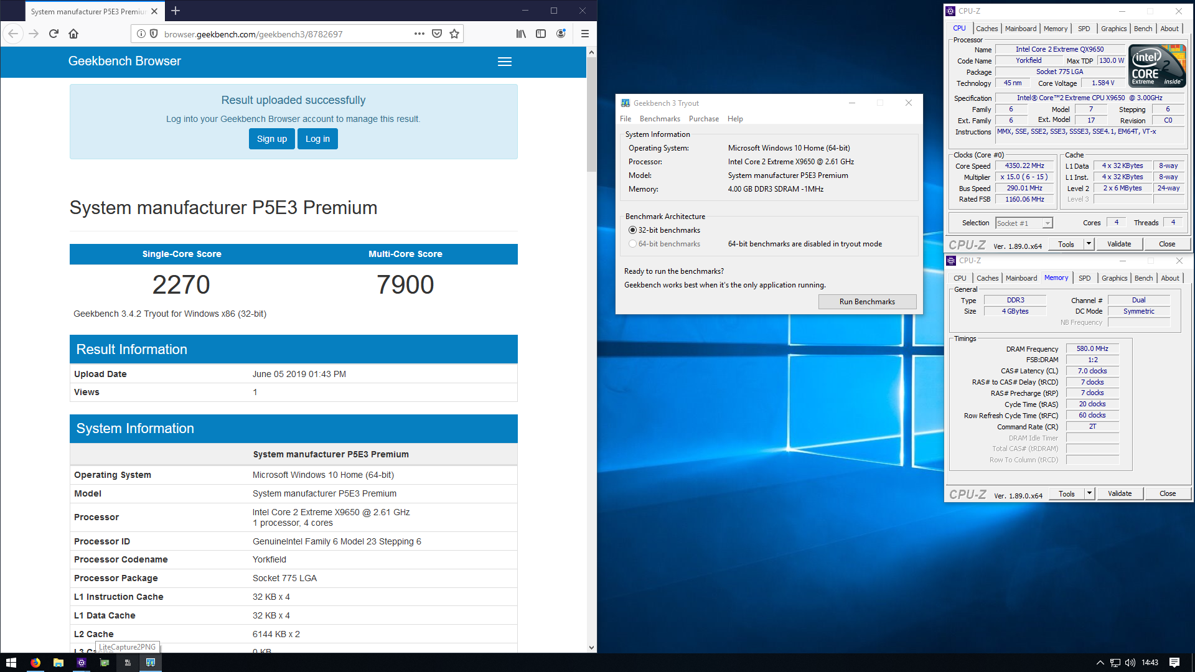Open Firefox Library
Viewport: 1195px width, 672px height.
point(521,34)
